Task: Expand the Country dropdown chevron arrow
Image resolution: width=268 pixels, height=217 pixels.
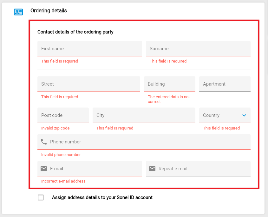Action: click(244, 115)
